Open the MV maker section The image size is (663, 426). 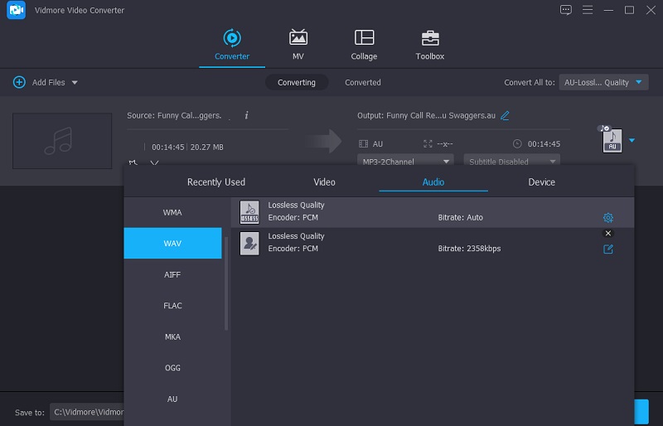click(x=298, y=45)
